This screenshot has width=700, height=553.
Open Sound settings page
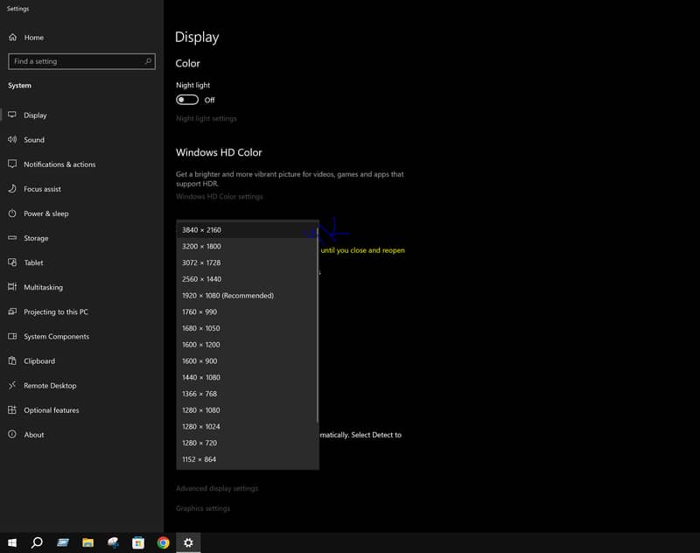pyautogui.click(x=81, y=140)
